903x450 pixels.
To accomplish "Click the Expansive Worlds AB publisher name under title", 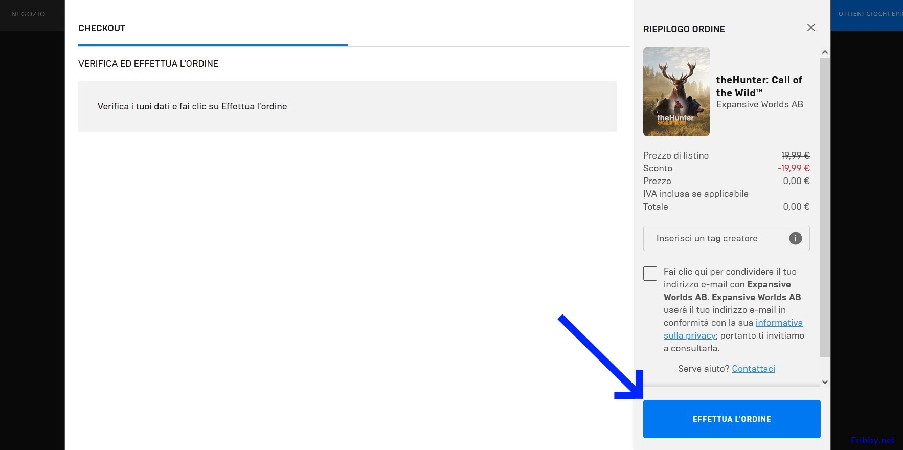I will point(759,104).
